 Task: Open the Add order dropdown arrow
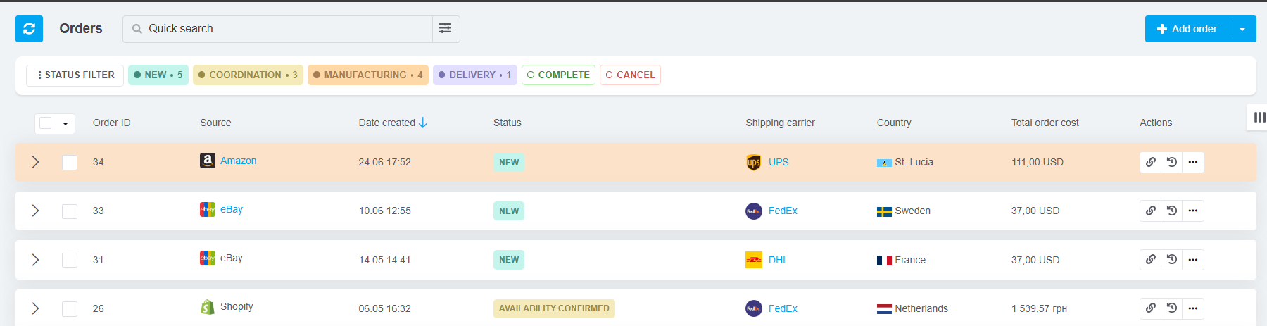click(1242, 29)
